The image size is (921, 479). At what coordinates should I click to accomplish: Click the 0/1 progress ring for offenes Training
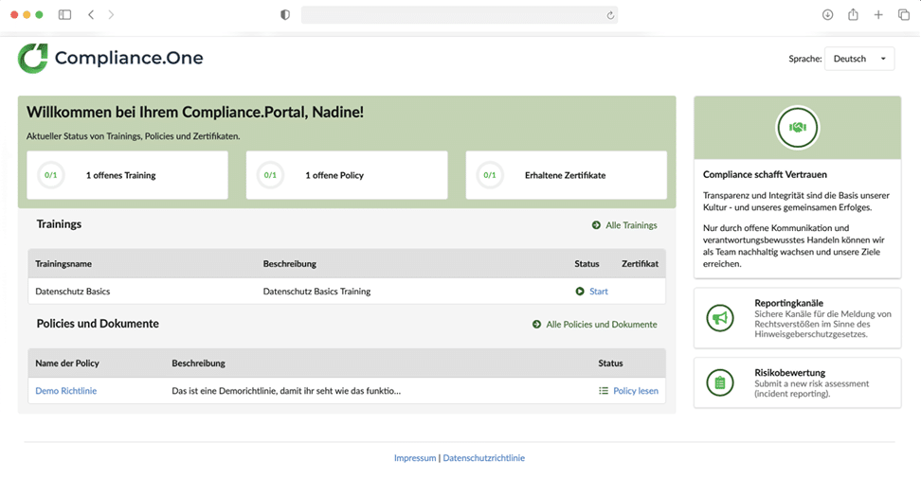point(51,175)
